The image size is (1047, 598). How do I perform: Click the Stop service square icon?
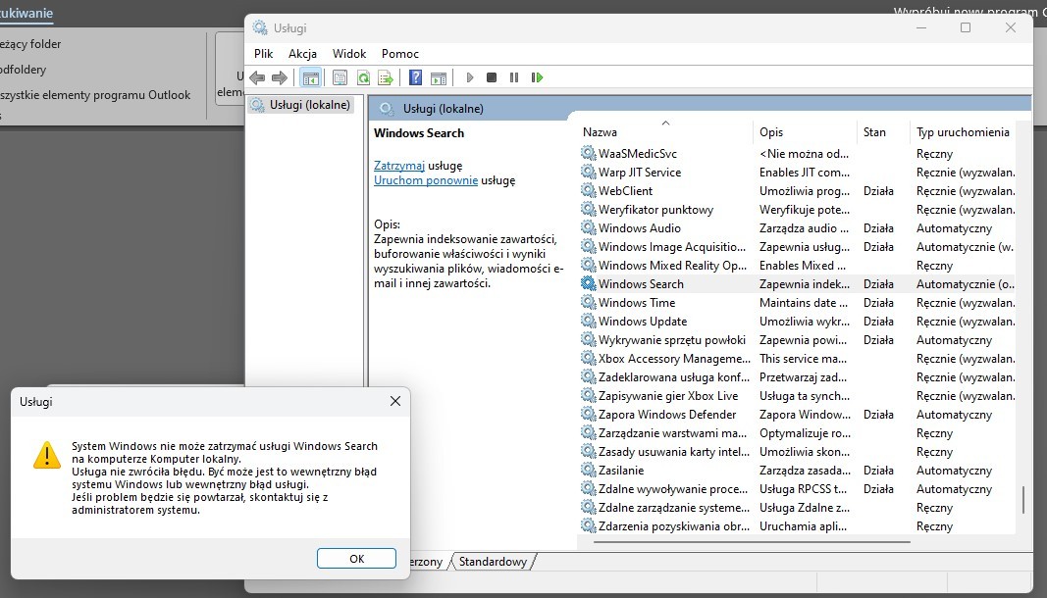tap(492, 77)
